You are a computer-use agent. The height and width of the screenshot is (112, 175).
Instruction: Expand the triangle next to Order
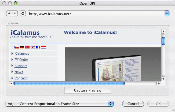tap(12, 59)
